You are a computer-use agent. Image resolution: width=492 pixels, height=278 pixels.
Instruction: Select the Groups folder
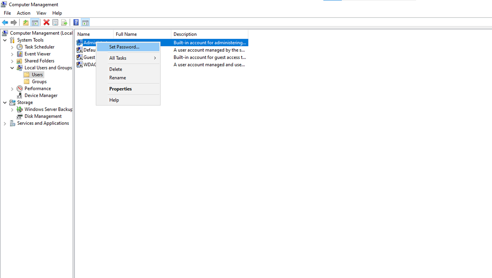tap(39, 82)
